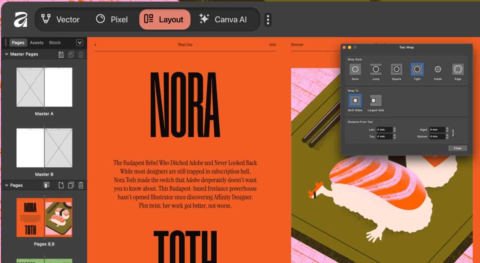Open the panel options dropdown arrow
The image size is (480, 263).
79,43
